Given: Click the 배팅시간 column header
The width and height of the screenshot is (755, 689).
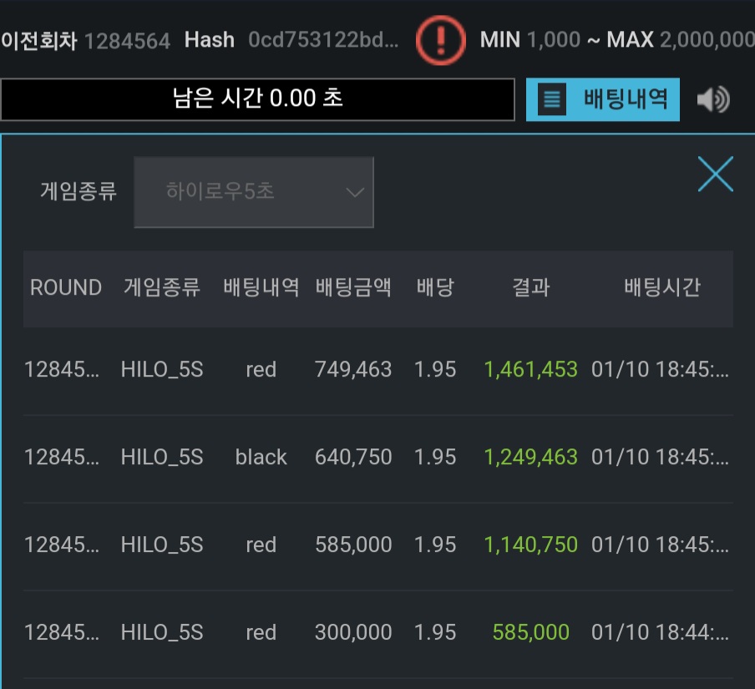Looking at the screenshot, I should (662, 287).
